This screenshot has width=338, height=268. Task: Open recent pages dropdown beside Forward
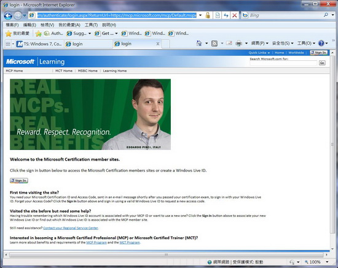[25, 15]
